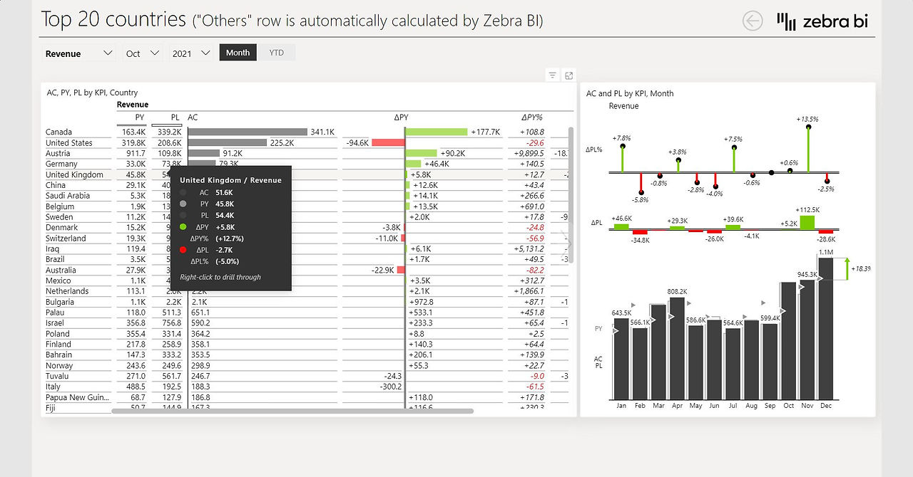Screen dimensions: 913x477
Task: Switch to Month view
Action: click(x=238, y=53)
